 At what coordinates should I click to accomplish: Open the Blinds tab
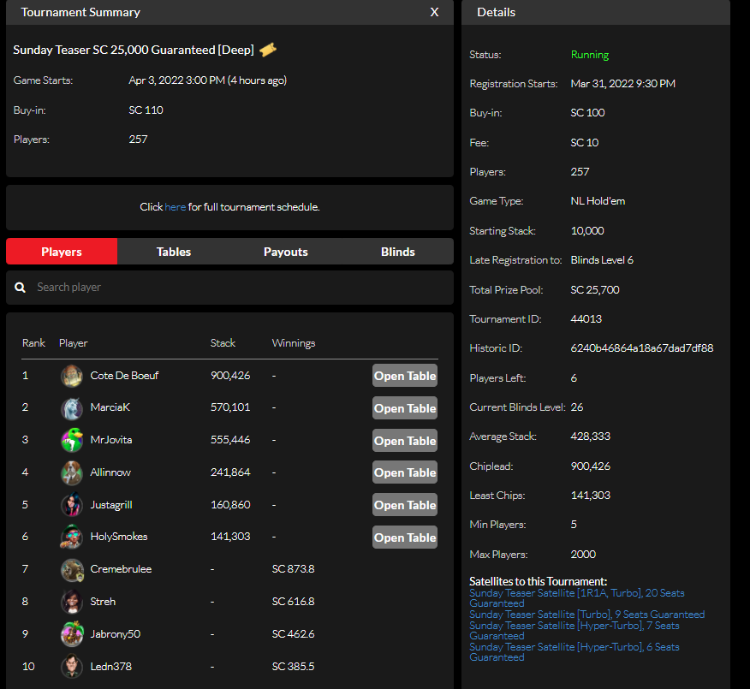tap(398, 252)
